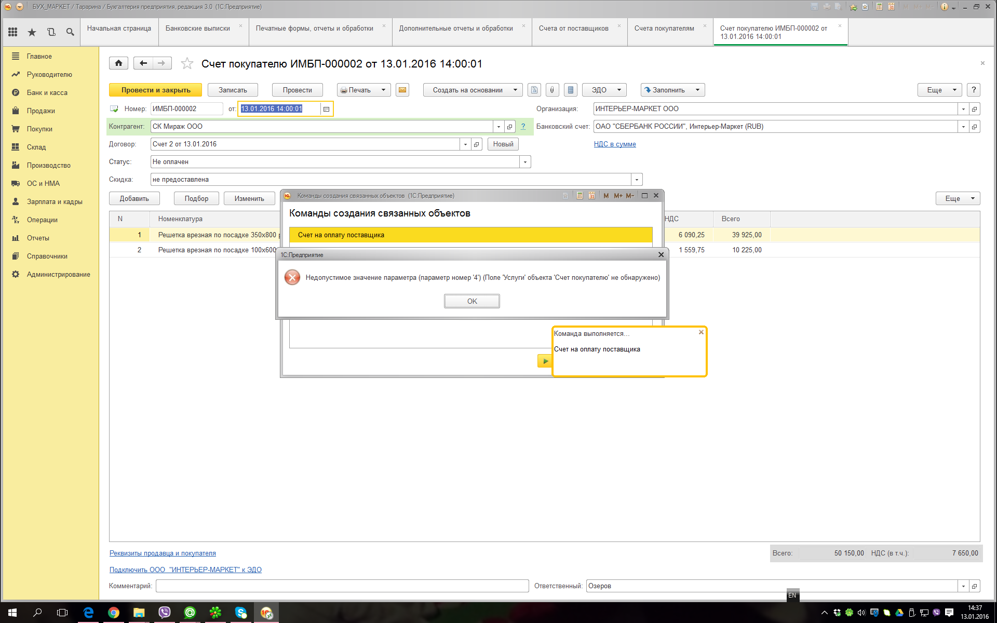Switch to the Банковские выписки tab
This screenshot has width=997, height=623.
198,29
